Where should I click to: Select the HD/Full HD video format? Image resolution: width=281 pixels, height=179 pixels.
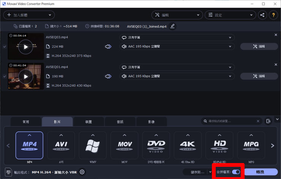[x=219, y=145]
